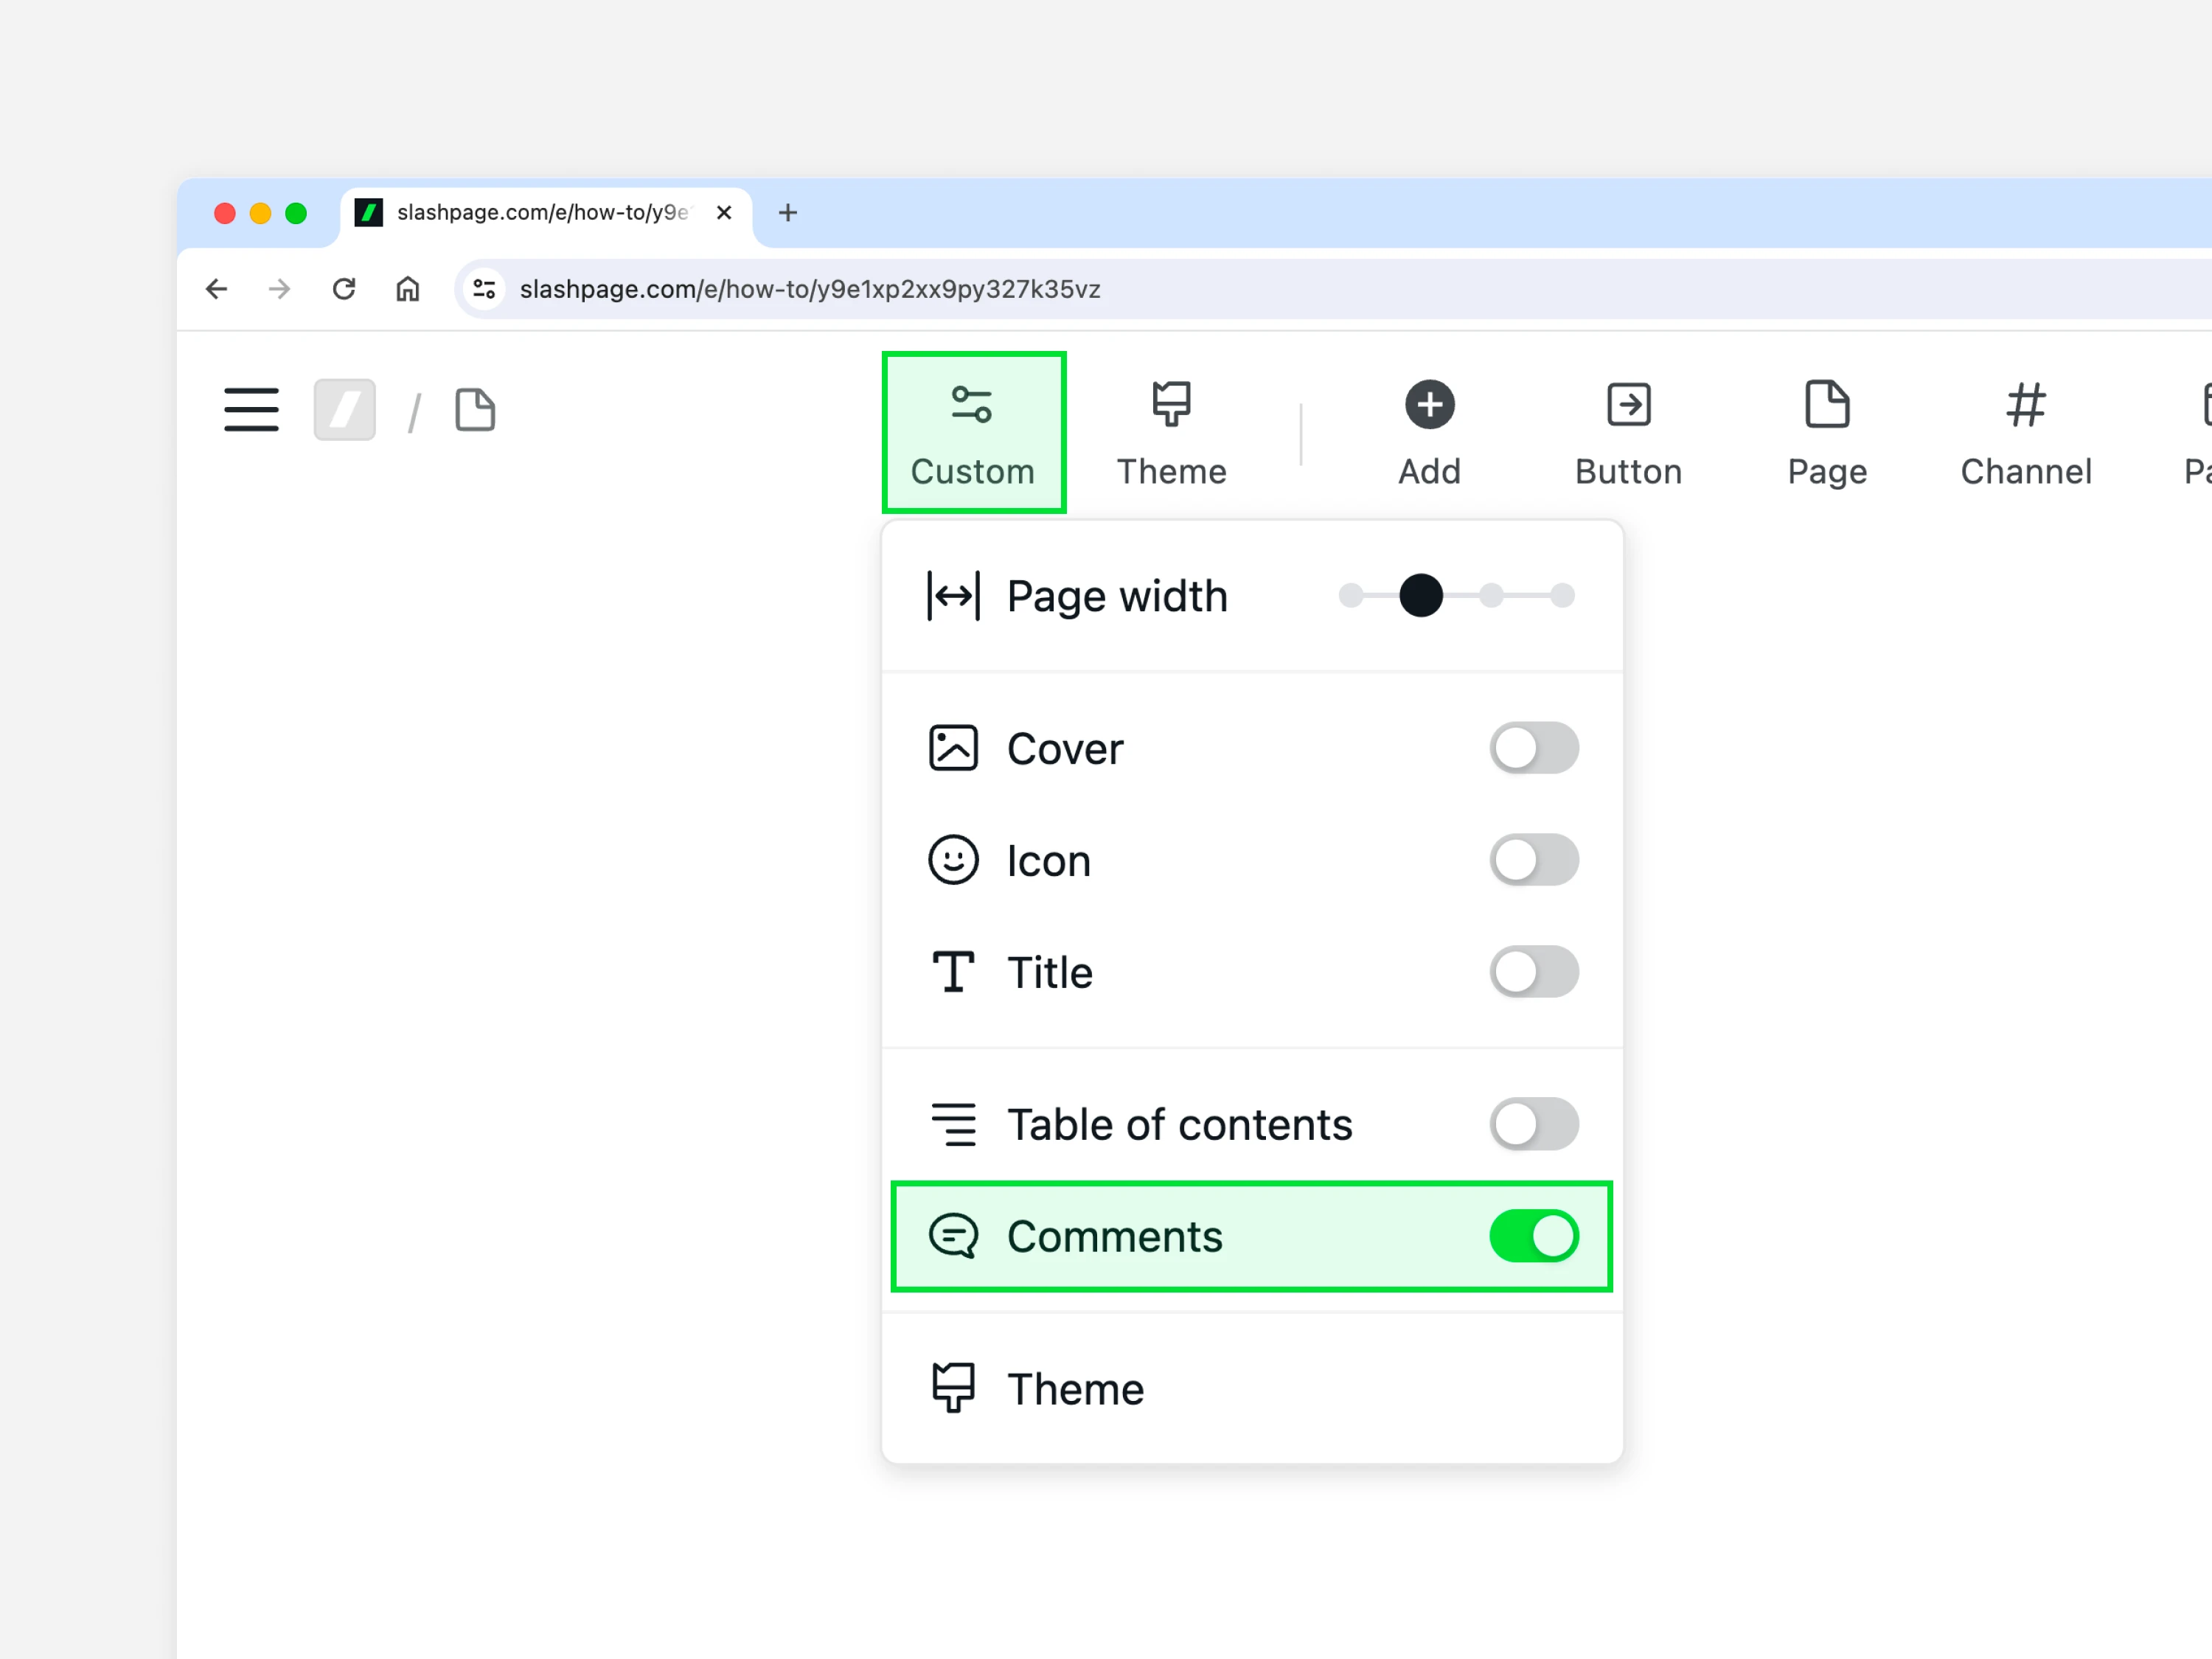The width and height of the screenshot is (2212, 1659).
Task: Click the site settings icon in address bar
Action: (485, 289)
